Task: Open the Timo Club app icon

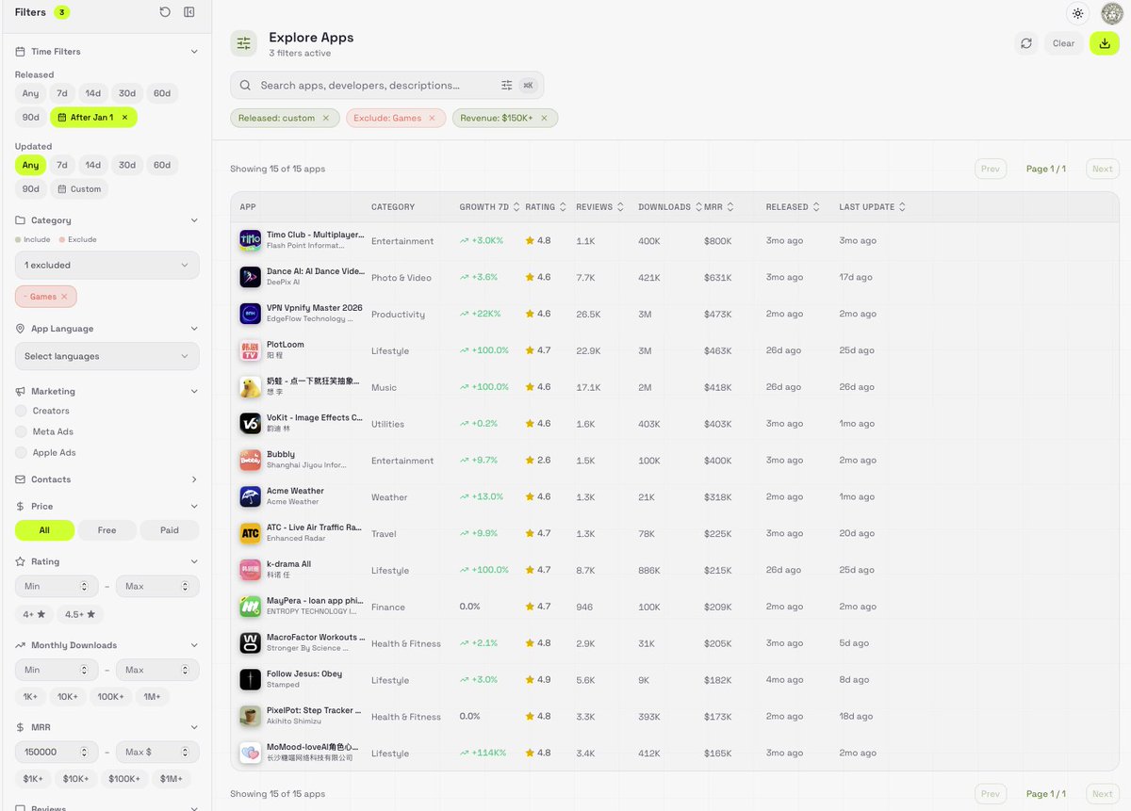Action: 250,240
